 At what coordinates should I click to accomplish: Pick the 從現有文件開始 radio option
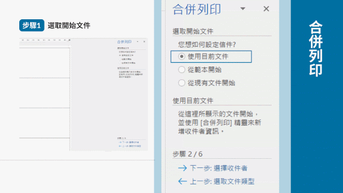181,83
